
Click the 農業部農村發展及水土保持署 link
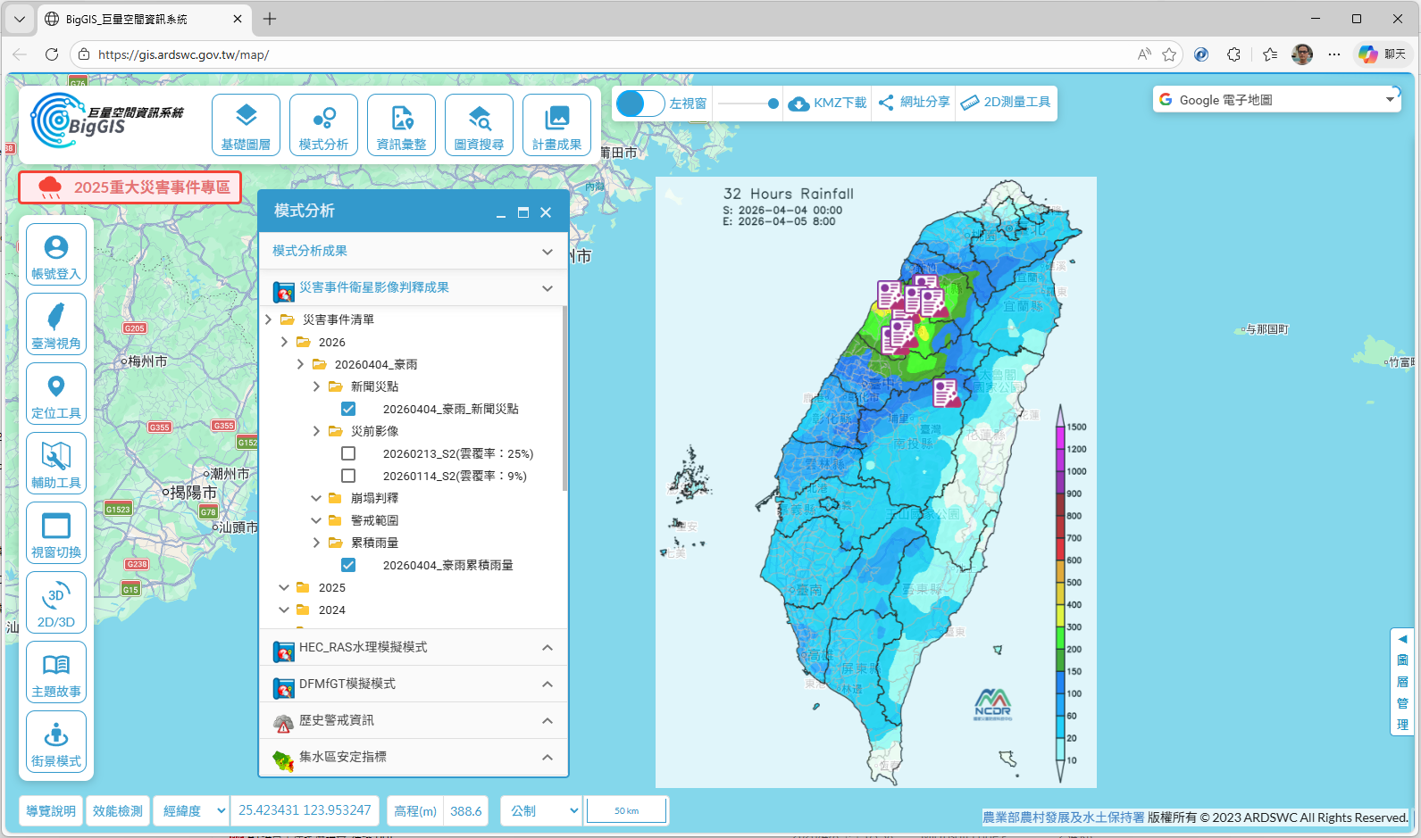1063,817
